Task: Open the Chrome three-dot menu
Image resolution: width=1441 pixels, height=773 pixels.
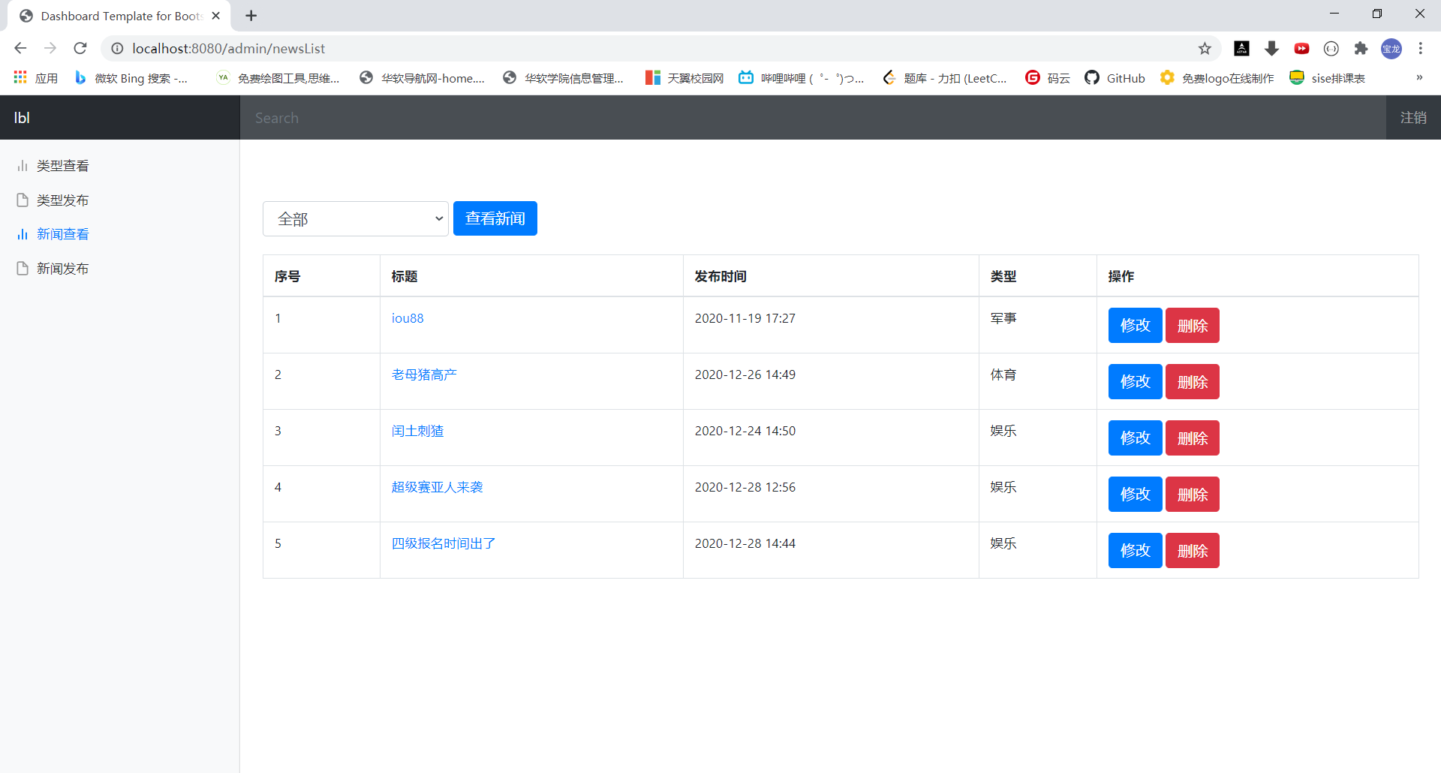Action: [1421, 48]
